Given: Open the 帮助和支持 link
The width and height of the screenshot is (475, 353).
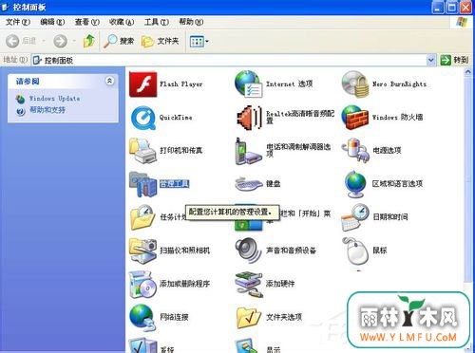Looking at the screenshot, I should tap(47, 110).
